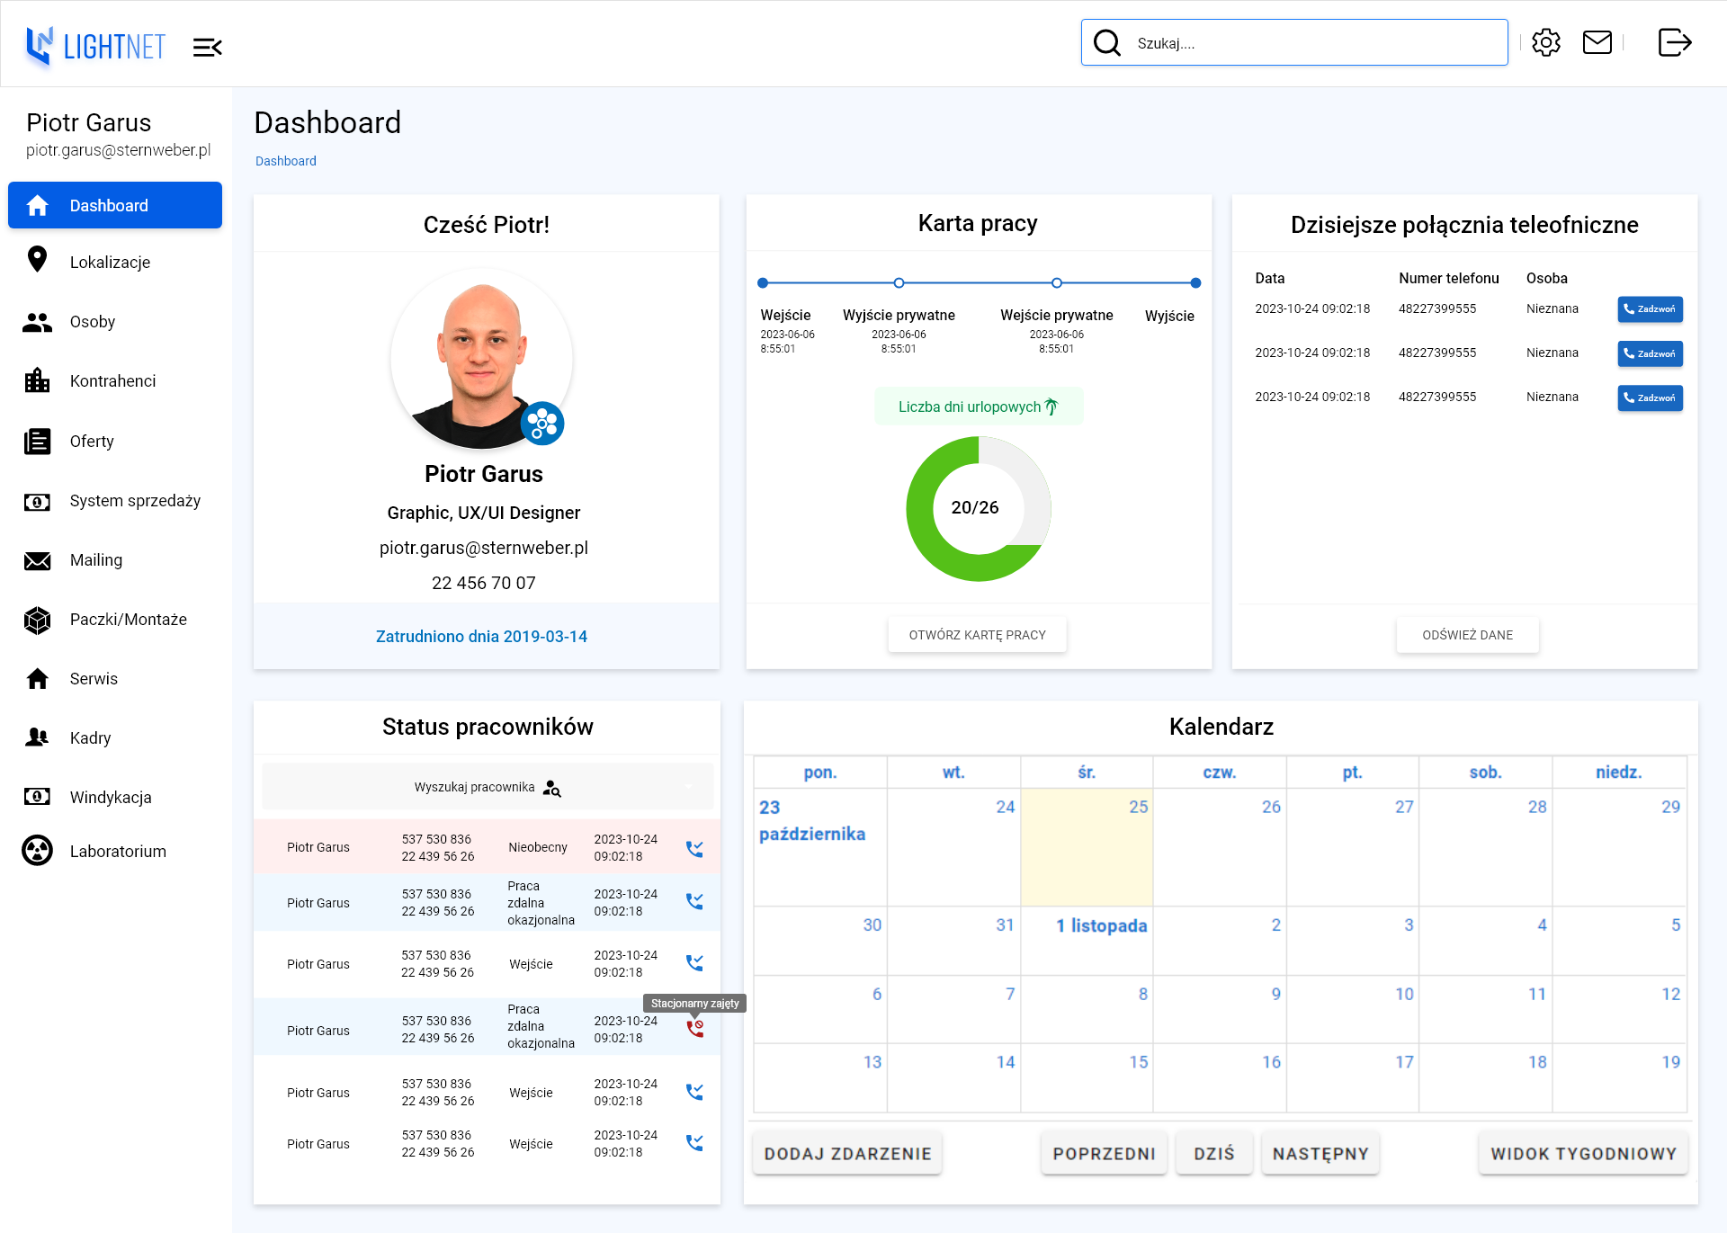Call the Nieobecny employee phone icon

[x=694, y=848]
